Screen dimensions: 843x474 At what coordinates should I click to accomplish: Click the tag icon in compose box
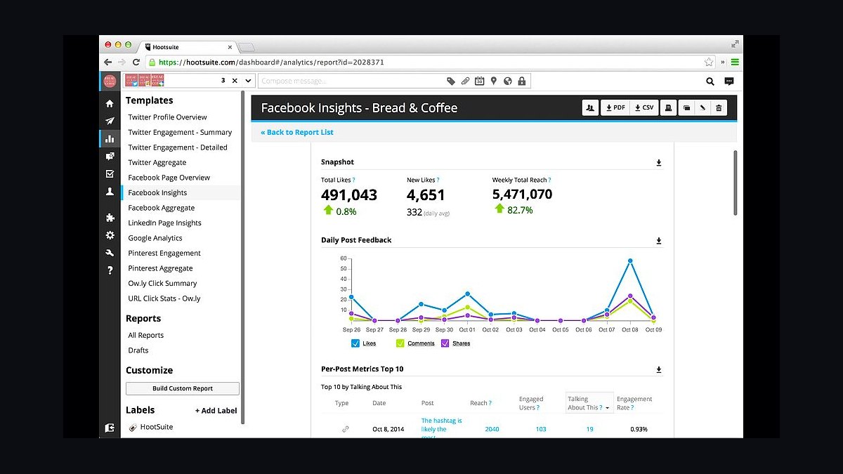(x=451, y=81)
